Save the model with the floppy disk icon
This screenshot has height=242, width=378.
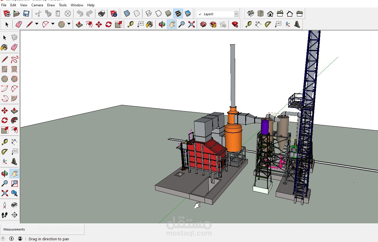(26, 13)
